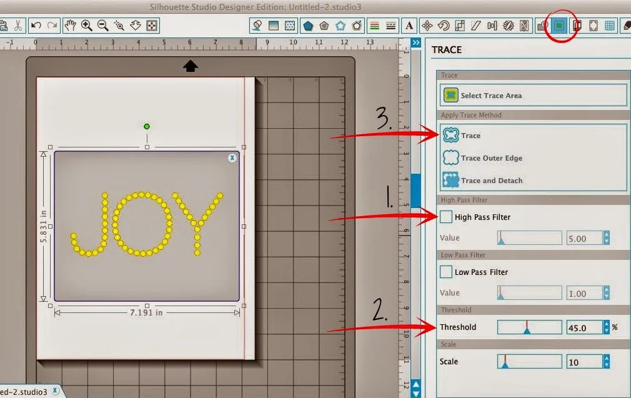Click the scrollbar down arrow

(x=415, y=394)
